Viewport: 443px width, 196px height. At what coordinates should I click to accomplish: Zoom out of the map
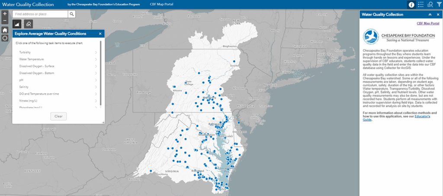pos(5,21)
